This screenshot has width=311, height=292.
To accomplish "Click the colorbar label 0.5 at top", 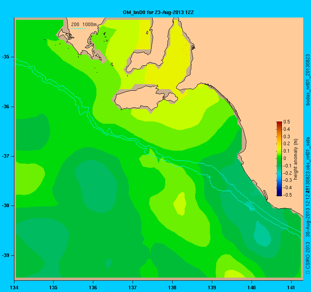I will 287,122.
